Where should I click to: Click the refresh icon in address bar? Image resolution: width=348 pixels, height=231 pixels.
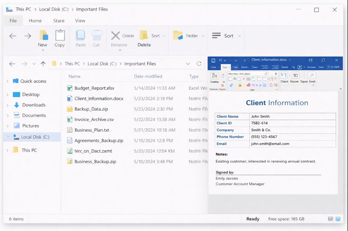199,64
